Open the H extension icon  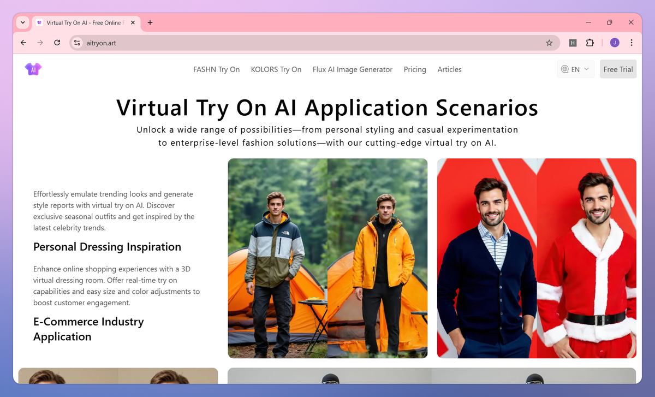pos(573,43)
